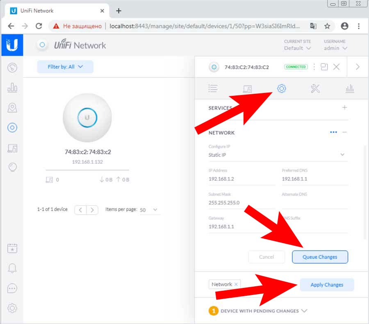Open the Map sidebar icon
Screen dimensions: 369x324
(x=12, y=108)
